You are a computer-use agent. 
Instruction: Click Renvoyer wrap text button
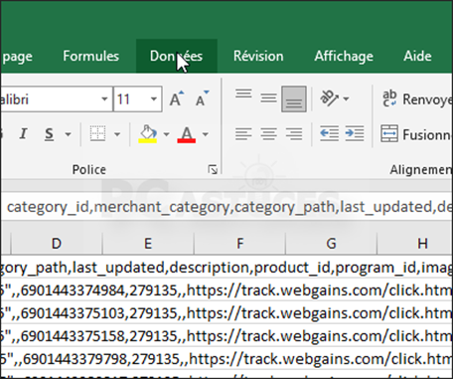pyautogui.click(x=416, y=98)
